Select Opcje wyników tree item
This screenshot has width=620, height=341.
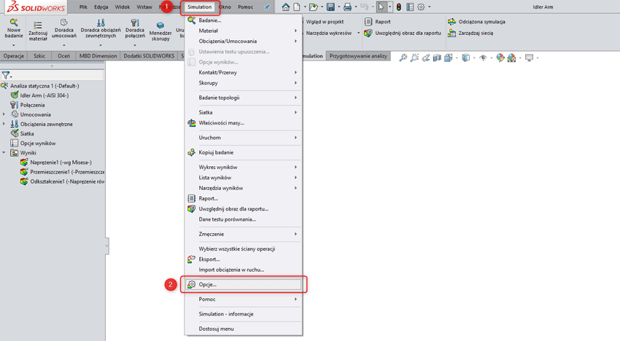pos(34,143)
